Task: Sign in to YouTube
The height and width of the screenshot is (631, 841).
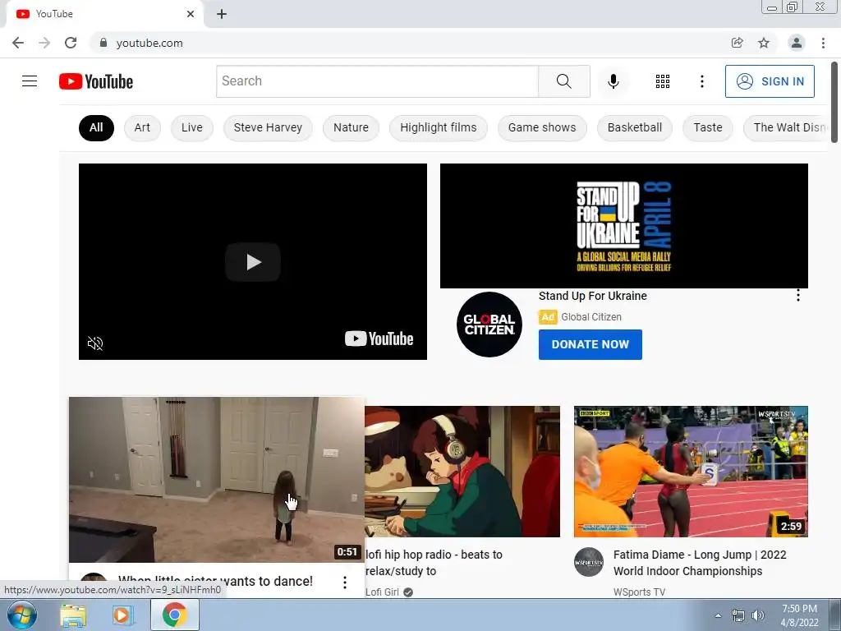Action: tap(770, 81)
